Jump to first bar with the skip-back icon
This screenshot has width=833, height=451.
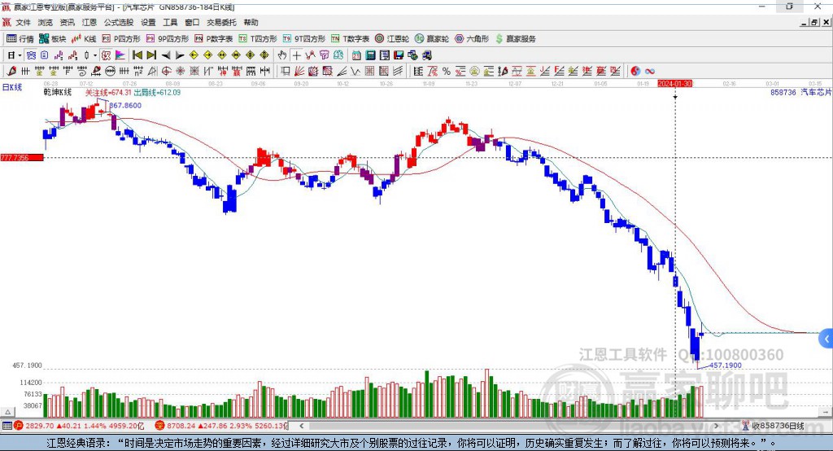pyautogui.click(x=137, y=55)
